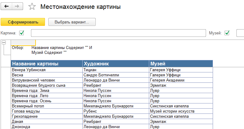Select Галерея Уффици in the Венера Урбинская row
The height and width of the screenshot is (129, 244).
(x=181, y=70)
